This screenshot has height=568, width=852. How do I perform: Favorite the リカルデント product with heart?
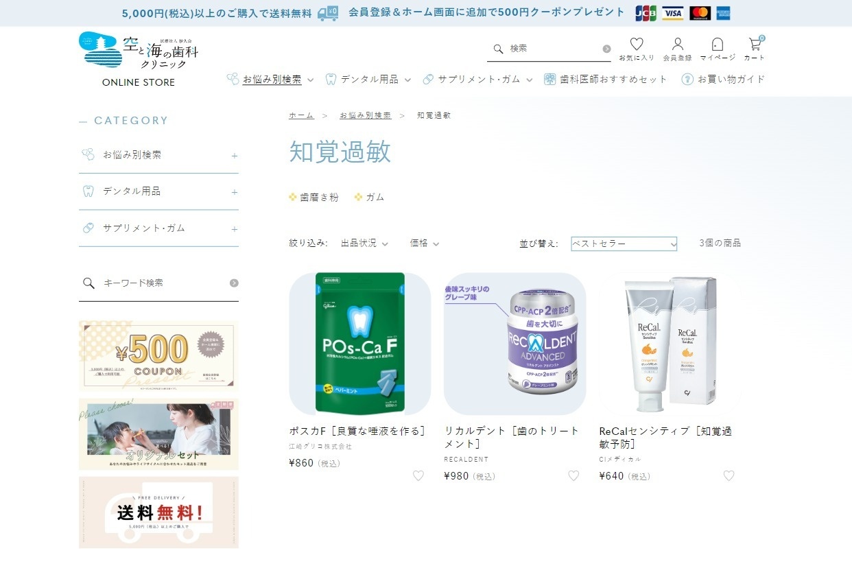click(573, 475)
